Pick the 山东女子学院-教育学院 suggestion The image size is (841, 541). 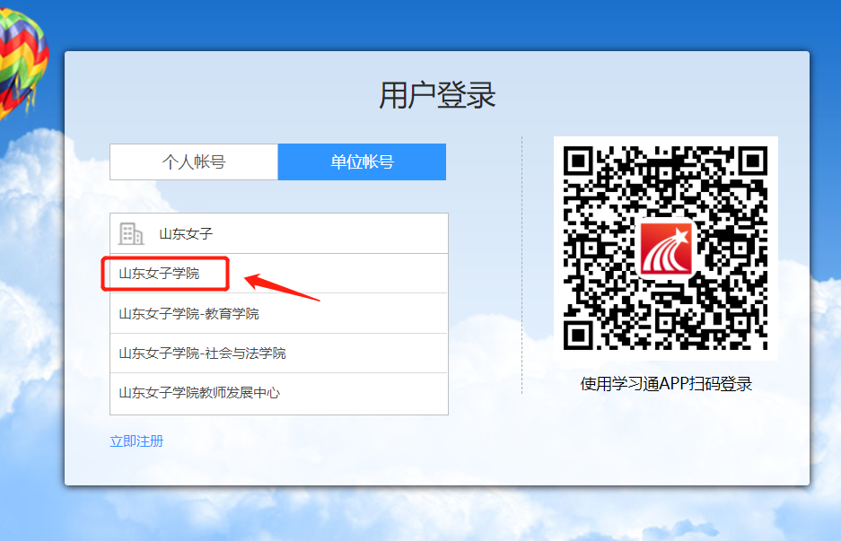click(x=189, y=314)
